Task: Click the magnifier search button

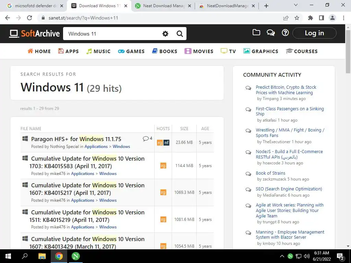Action: (180, 34)
